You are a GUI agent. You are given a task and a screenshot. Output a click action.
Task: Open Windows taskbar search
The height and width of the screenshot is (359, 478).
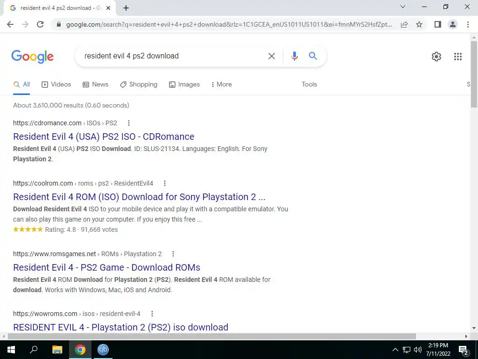tap(34, 350)
